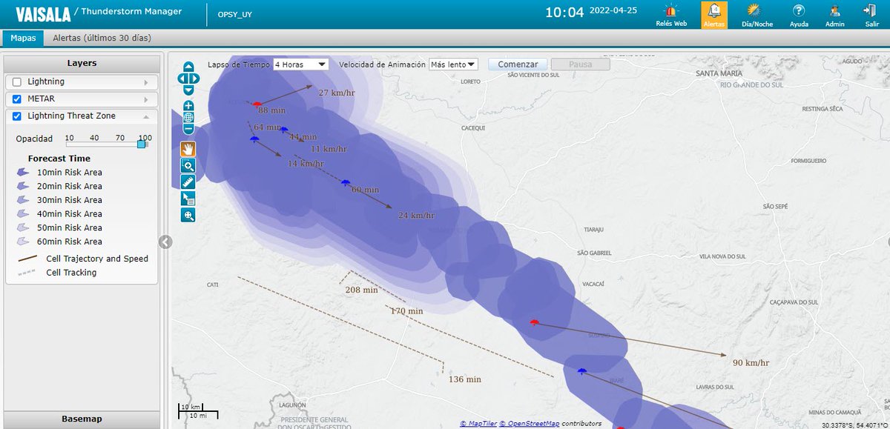Open the Admin section
The image size is (890, 429).
pos(835,15)
